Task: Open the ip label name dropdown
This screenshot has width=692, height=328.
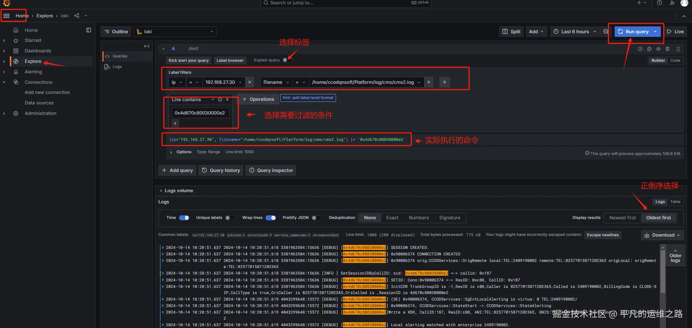Action: 177,82
